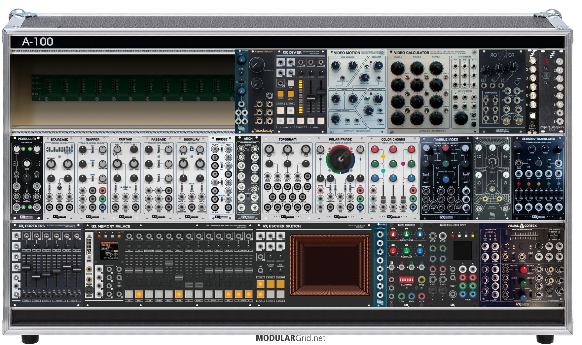Click the Video Motion SLEW knob
The image size is (582, 345).
336,119
